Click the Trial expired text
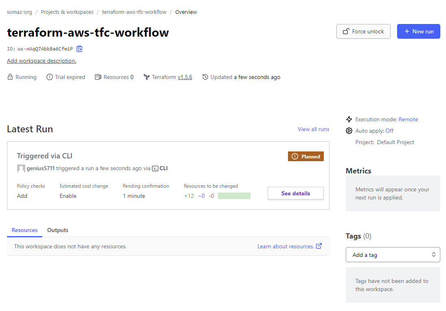 pos(70,77)
